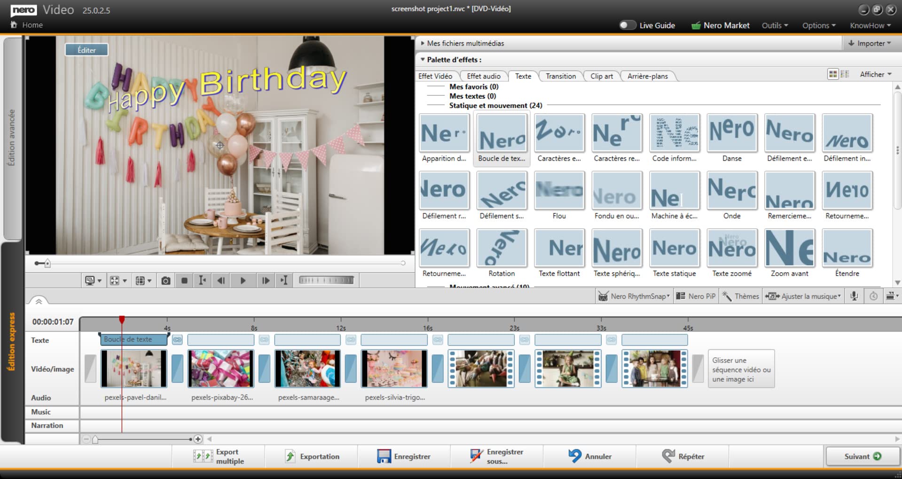Toggle the Live Guide switch
The height and width of the screenshot is (479, 902).
pos(627,25)
